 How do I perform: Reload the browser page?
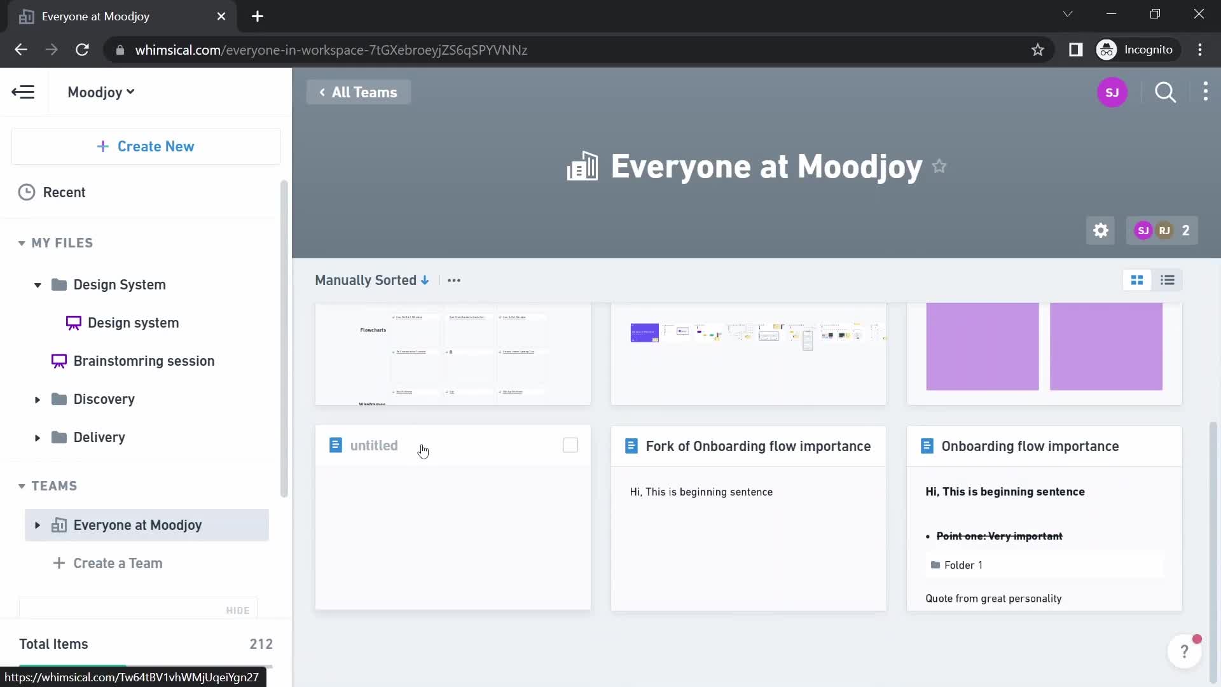(82, 50)
